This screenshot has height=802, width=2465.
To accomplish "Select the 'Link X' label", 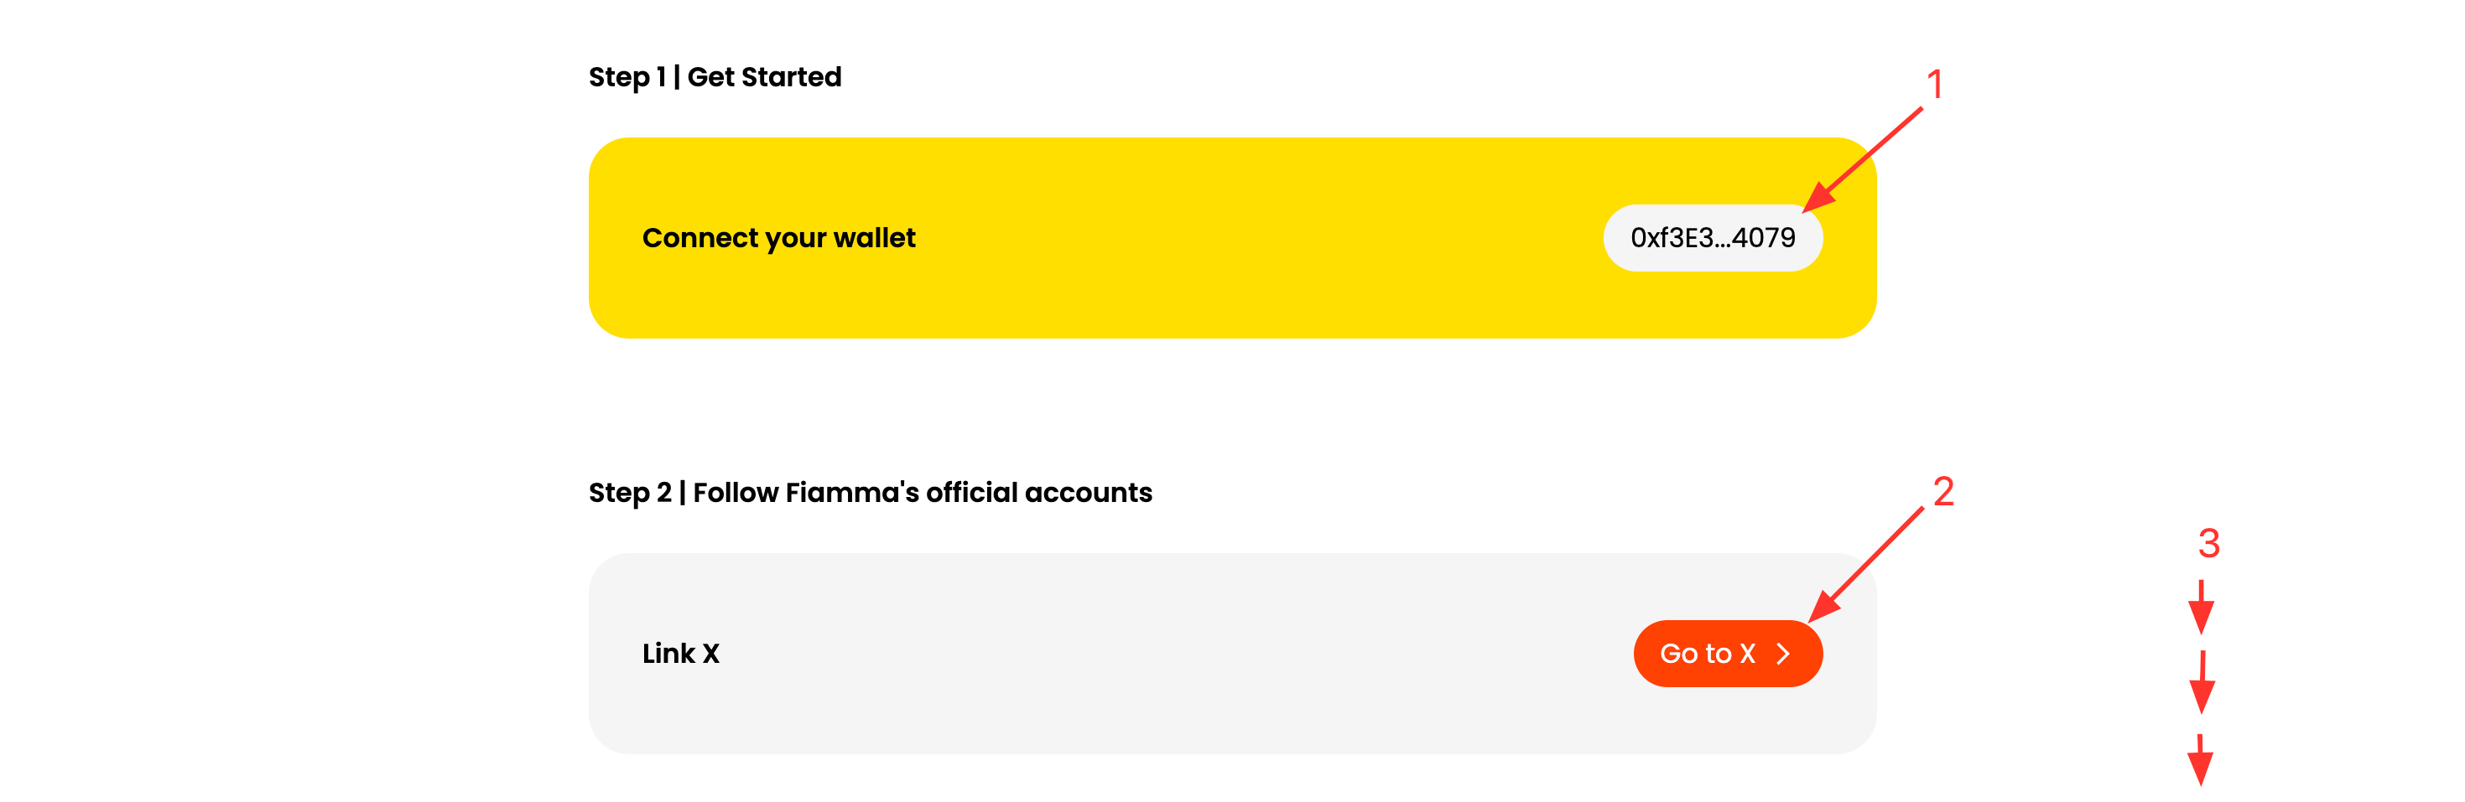I will pos(680,654).
